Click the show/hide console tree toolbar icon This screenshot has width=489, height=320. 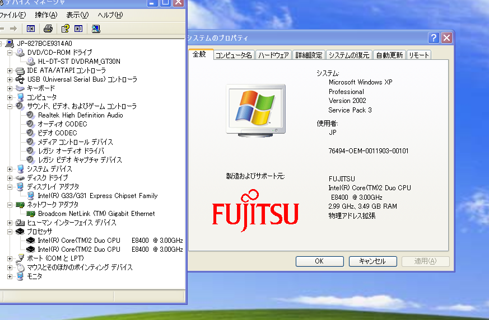31,29
